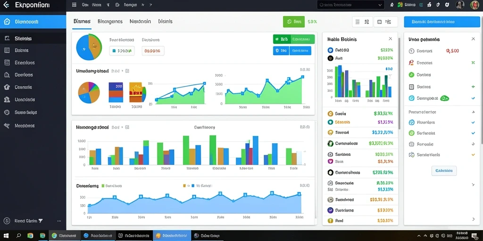Open the fourth tab, Disinis
The width and height of the screenshot is (483, 241).
165,22
